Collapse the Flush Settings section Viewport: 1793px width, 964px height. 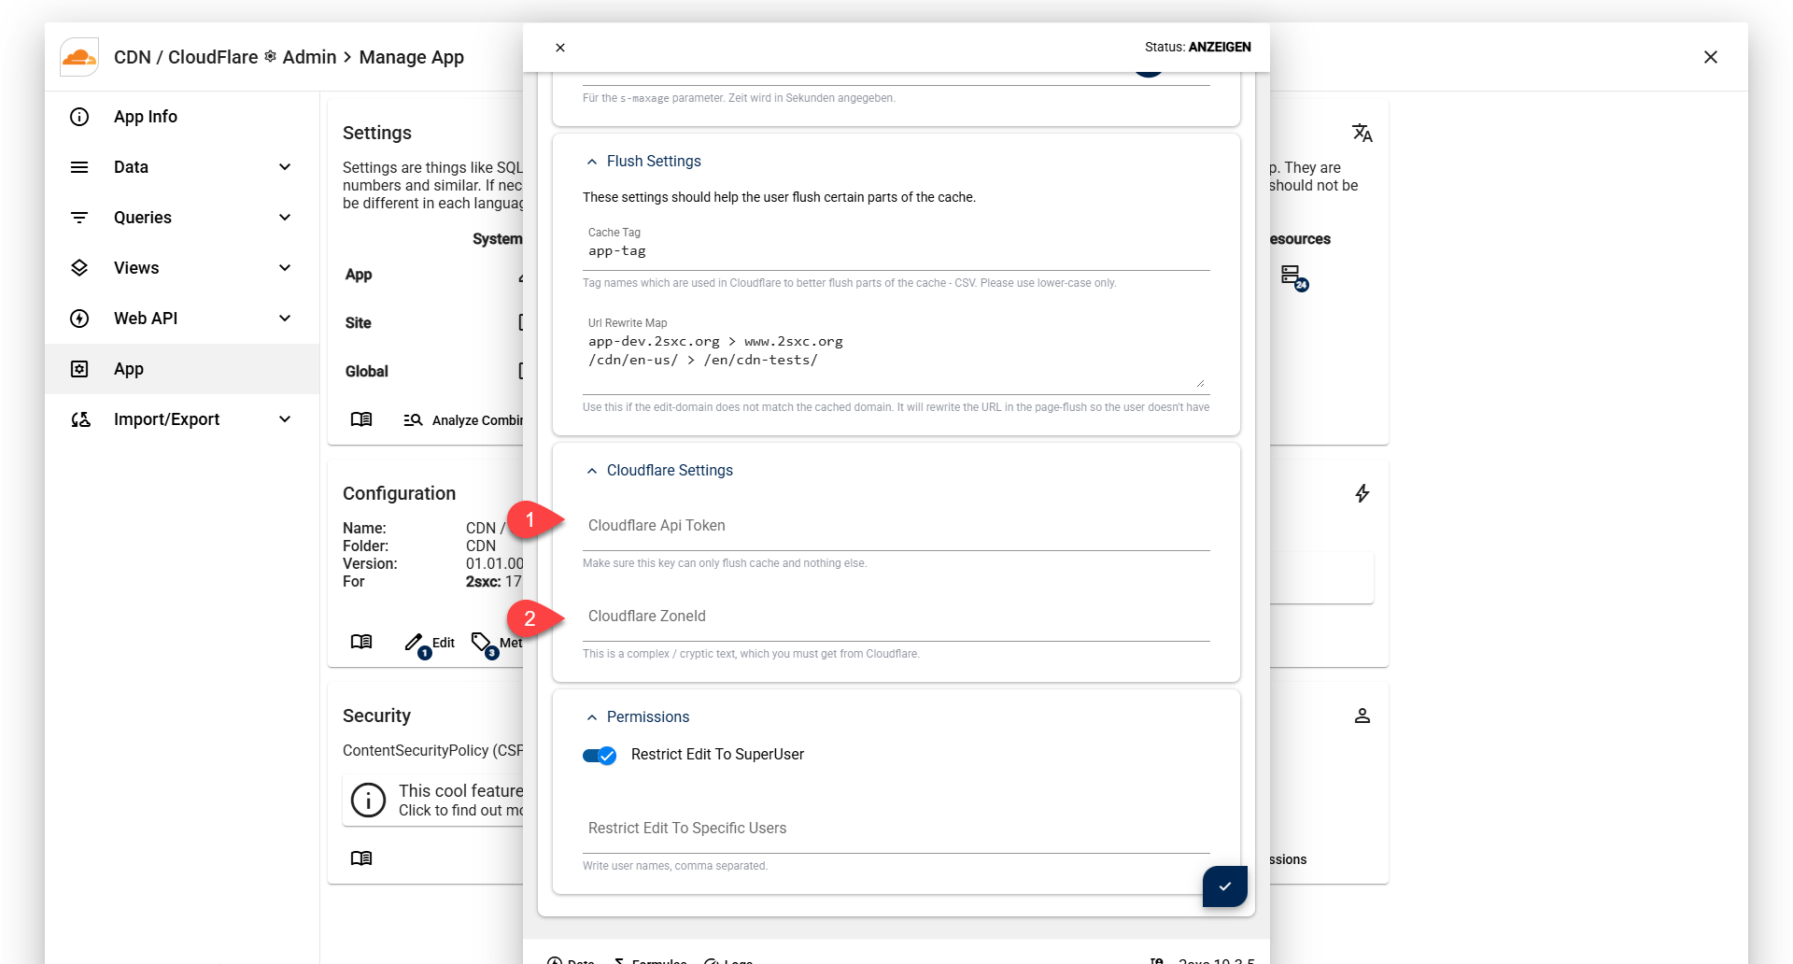tap(592, 162)
